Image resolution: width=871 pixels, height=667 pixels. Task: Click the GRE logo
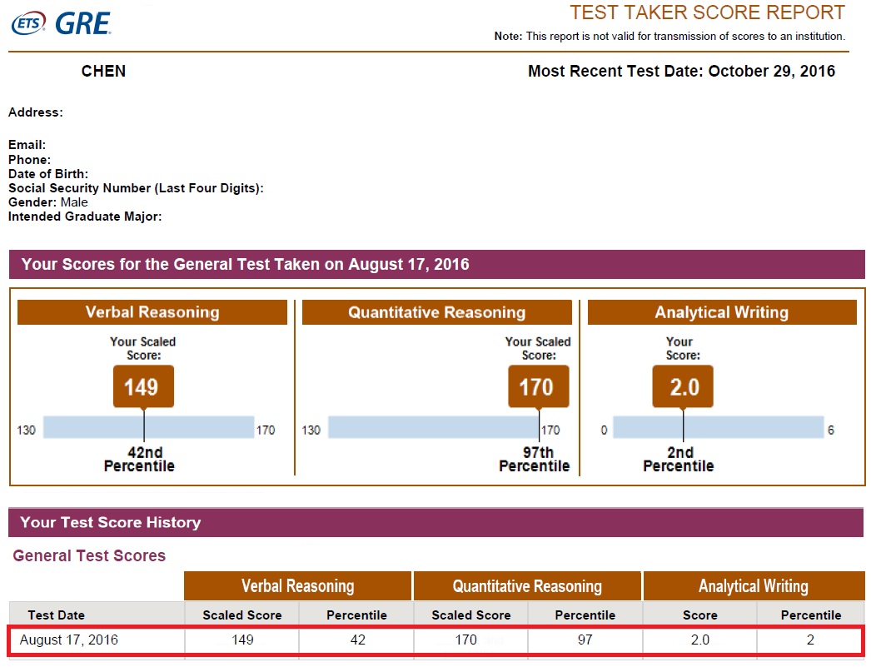click(x=82, y=23)
